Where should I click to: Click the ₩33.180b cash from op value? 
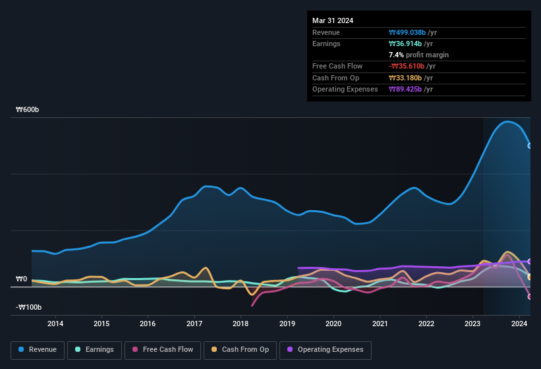tap(405, 78)
